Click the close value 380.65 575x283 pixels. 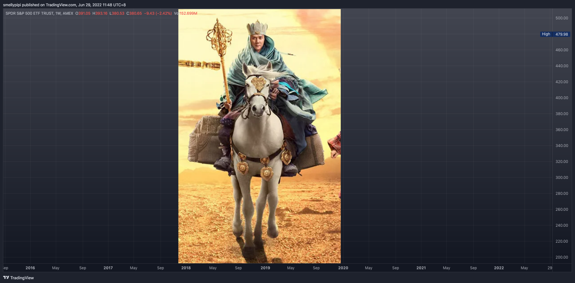135,13
